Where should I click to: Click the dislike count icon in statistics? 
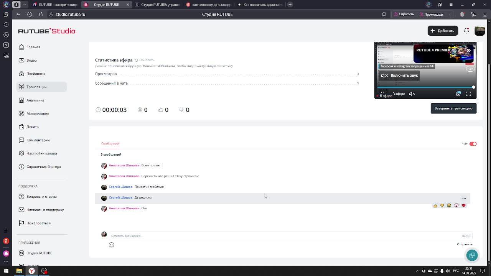pos(182,110)
